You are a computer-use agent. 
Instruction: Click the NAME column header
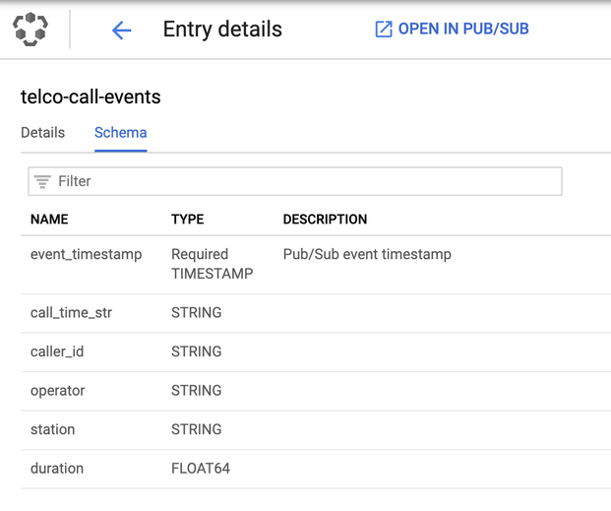pos(49,220)
